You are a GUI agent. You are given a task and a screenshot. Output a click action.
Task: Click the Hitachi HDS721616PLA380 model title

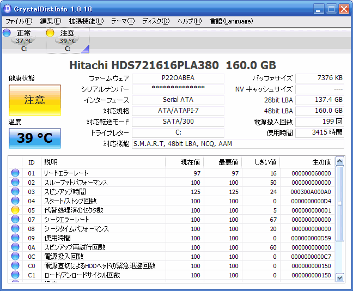[144, 65]
